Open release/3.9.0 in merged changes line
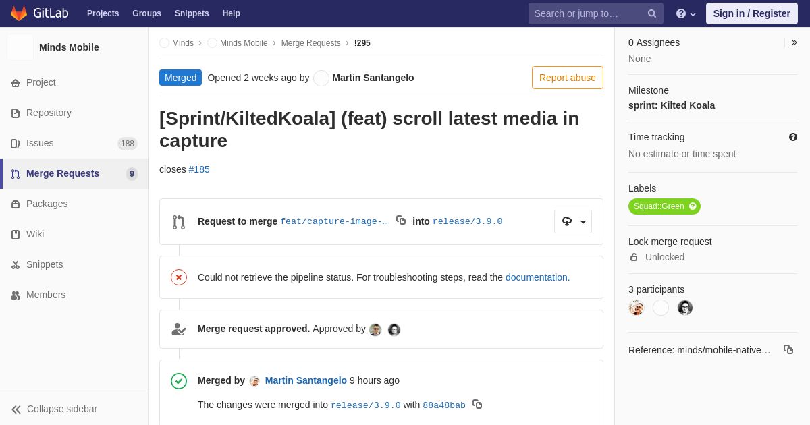 (366, 405)
